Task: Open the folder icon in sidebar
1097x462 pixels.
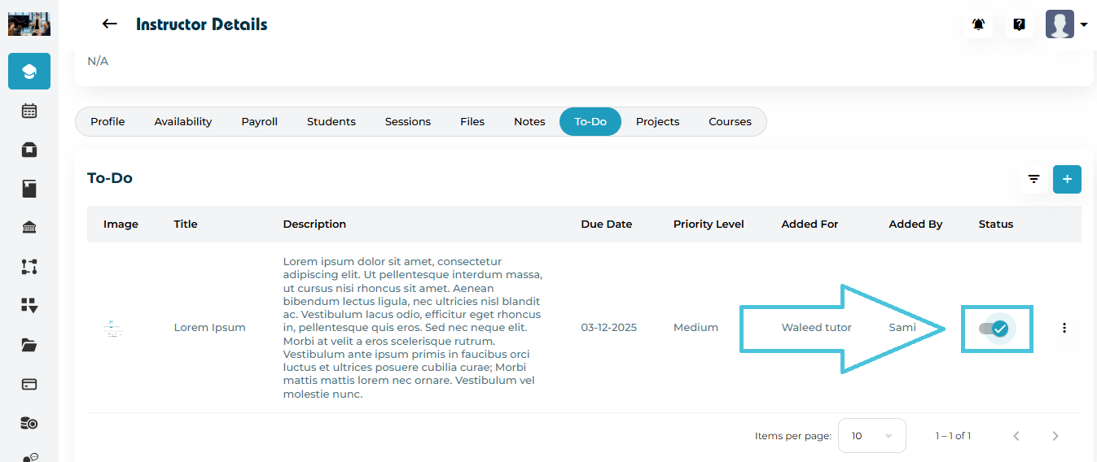Action: pyautogui.click(x=29, y=345)
